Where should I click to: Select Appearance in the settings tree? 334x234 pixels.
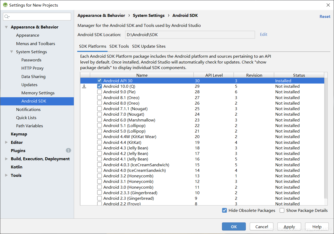(x=28, y=35)
